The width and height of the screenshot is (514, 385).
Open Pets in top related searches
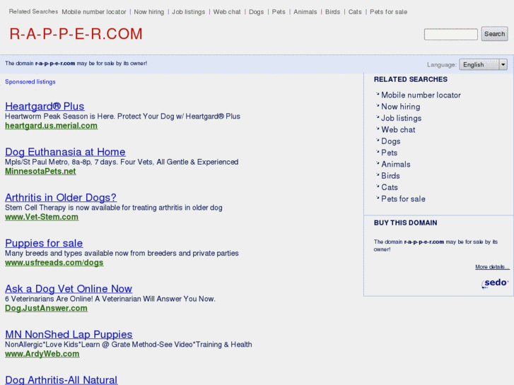[279, 12]
